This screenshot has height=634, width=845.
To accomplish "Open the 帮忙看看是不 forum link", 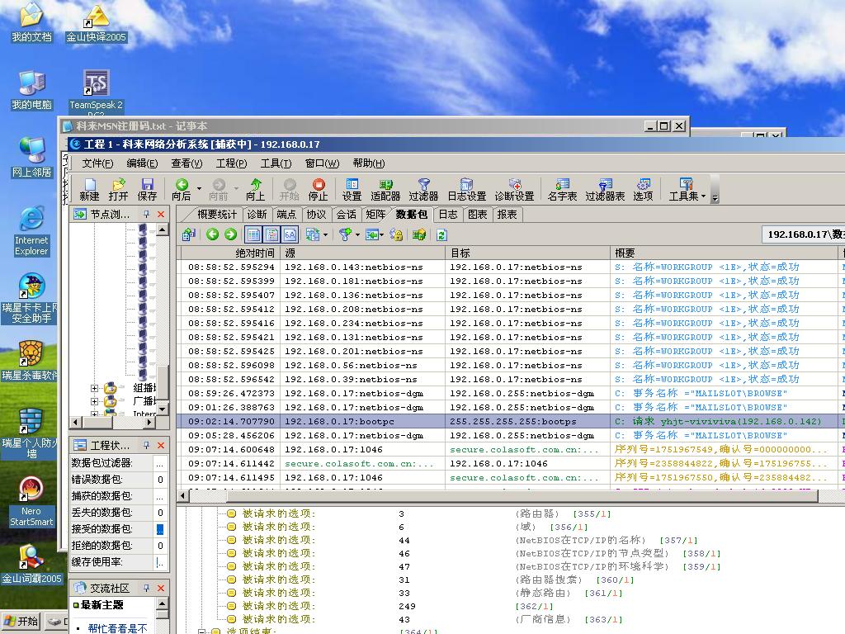I will click(117, 628).
